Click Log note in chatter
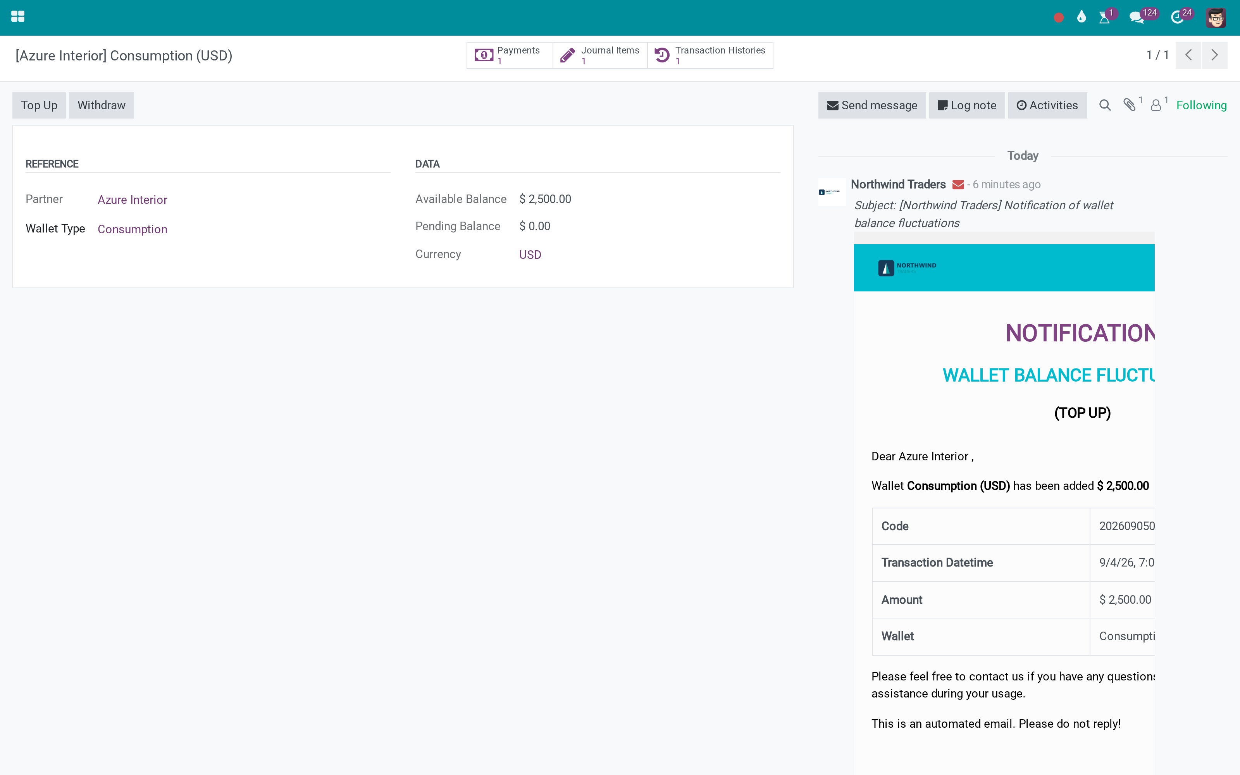Screen dimensions: 1240x775 point(966,105)
